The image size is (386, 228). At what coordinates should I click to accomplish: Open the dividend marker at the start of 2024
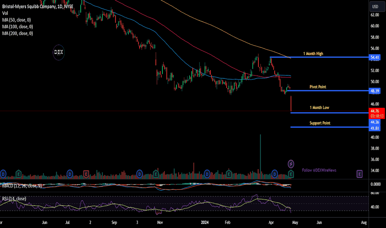click(x=207, y=174)
